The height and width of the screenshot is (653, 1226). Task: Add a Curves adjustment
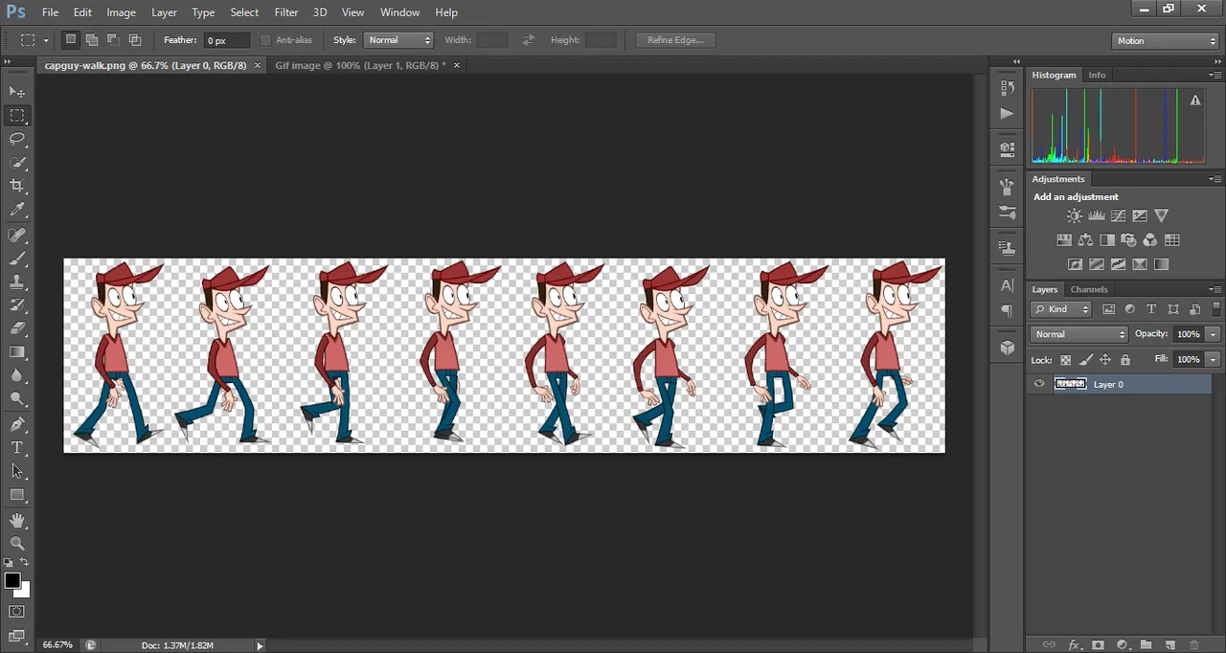click(x=1118, y=216)
